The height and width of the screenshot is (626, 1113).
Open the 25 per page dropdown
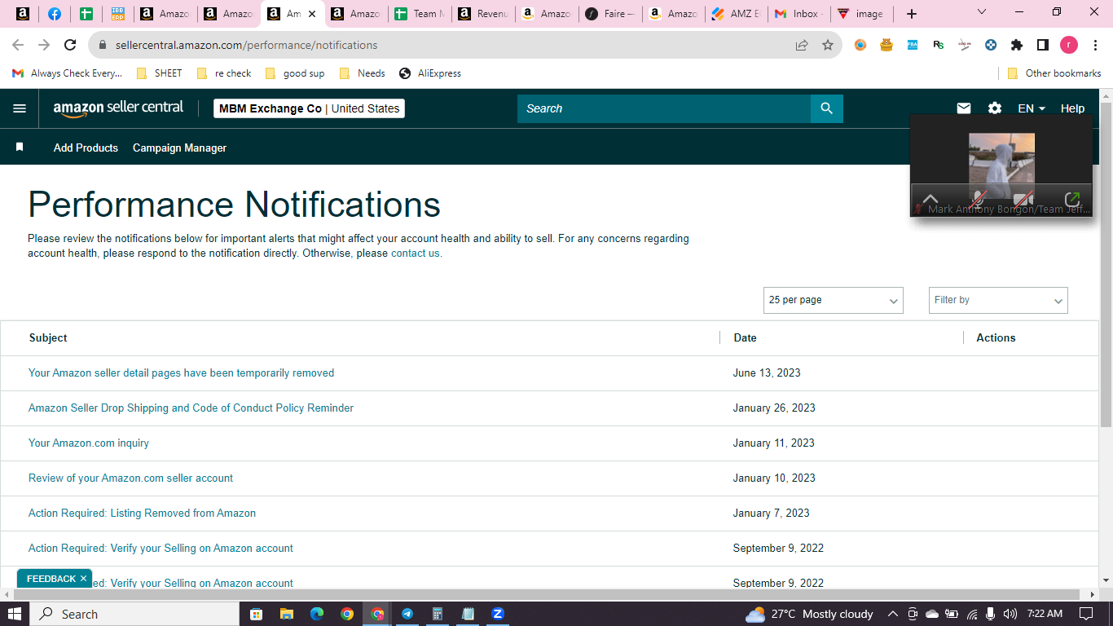point(834,300)
